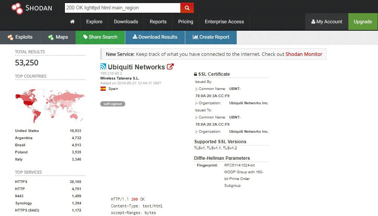Click the Accept-Ranges: bytes line

(x=133, y=213)
